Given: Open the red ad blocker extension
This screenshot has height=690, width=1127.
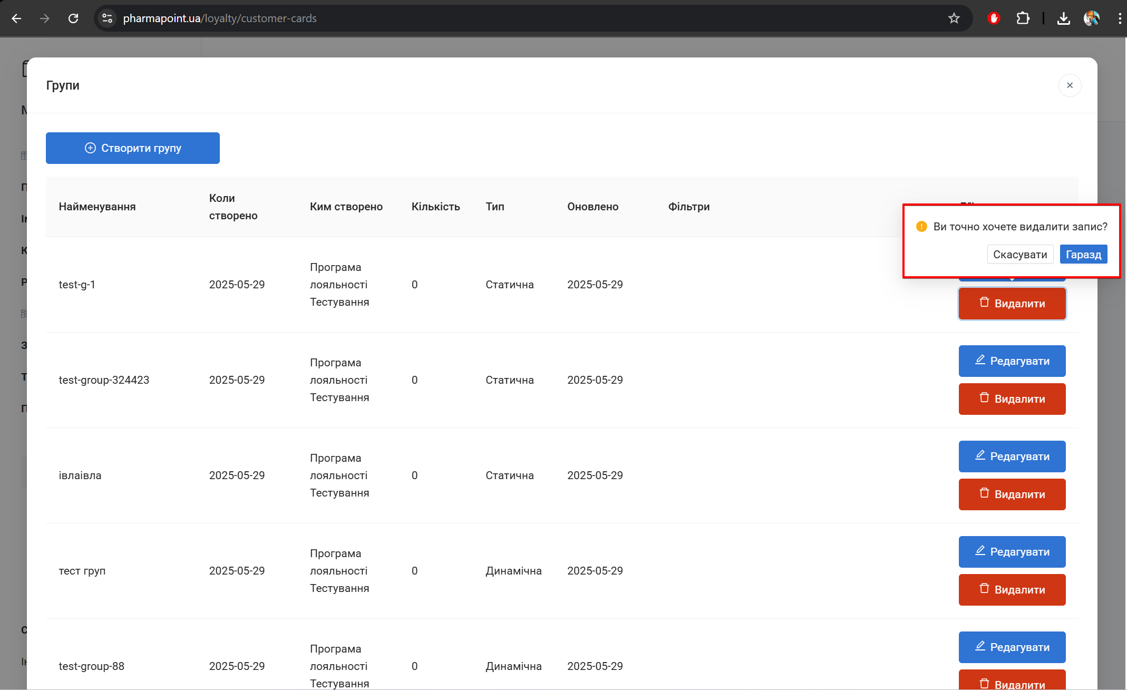Looking at the screenshot, I should [x=994, y=18].
